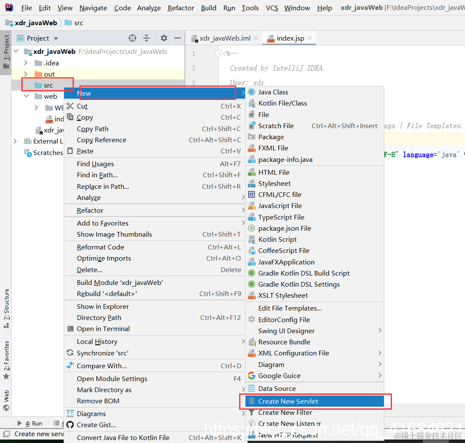Click the JavaScript File icon
This screenshot has height=443, width=465.
point(252,206)
